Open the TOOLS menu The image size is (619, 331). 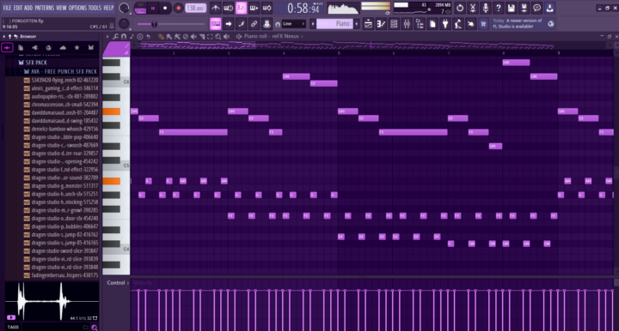click(x=95, y=8)
